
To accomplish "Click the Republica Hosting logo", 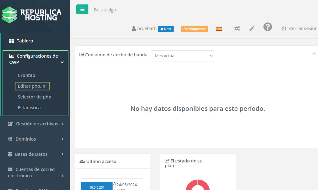I will tap(32, 15).
